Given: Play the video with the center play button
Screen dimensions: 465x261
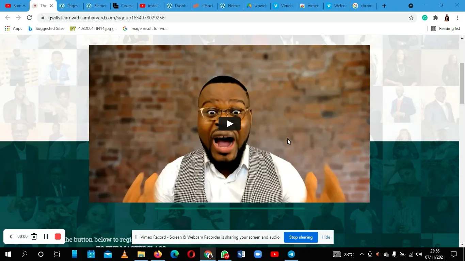Looking at the screenshot, I should [x=229, y=124].
